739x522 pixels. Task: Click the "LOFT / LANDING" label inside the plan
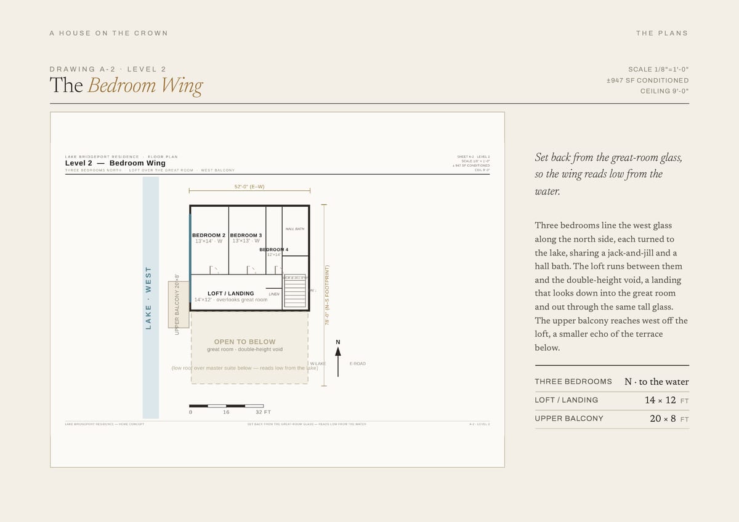[x=231, y=294]
